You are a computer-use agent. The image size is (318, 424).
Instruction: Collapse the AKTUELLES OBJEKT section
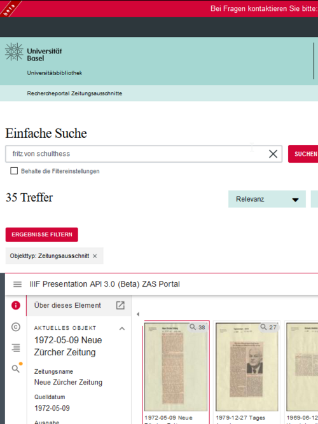(122, 328)
